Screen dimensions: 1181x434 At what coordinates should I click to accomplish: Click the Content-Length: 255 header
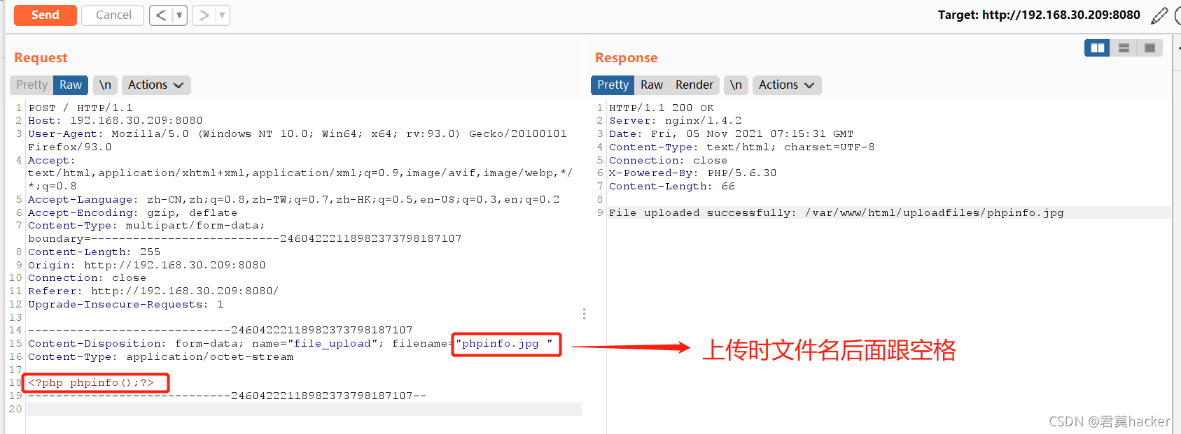pyautogui.click(x=95, y=252)
